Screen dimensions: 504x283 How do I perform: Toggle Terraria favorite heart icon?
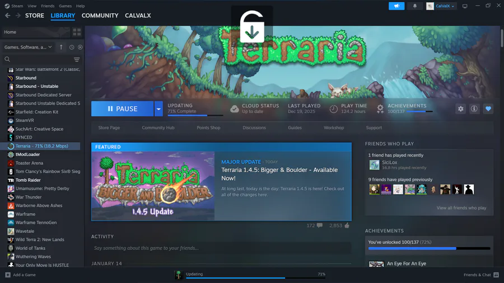(x=488, y=109)
